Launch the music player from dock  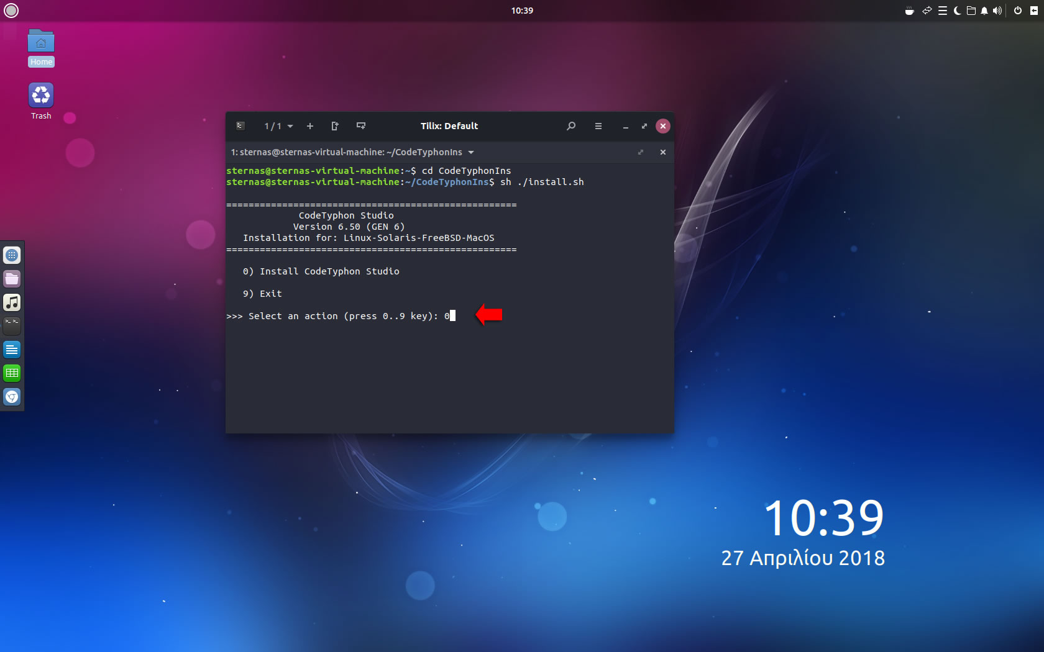(12, 302)
